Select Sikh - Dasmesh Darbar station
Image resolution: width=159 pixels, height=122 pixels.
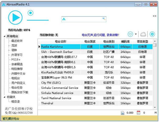(96, 52)
